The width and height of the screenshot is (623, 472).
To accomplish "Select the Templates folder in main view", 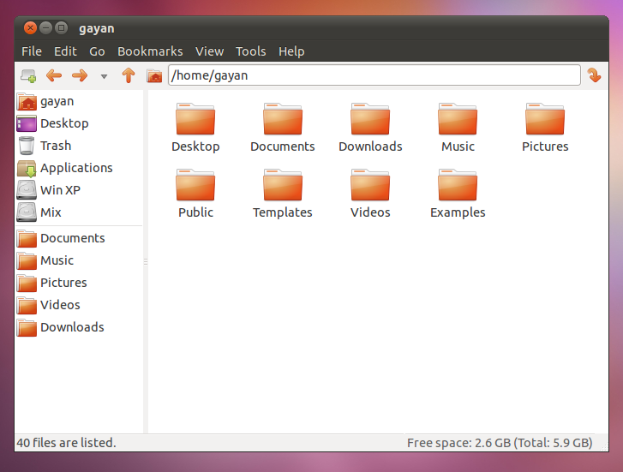I will coord(283,187).
